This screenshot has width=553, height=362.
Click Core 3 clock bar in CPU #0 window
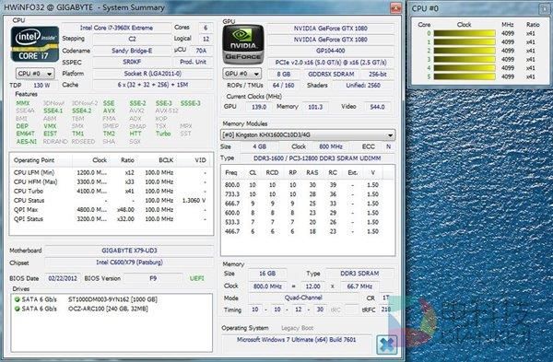click(465, 60)
